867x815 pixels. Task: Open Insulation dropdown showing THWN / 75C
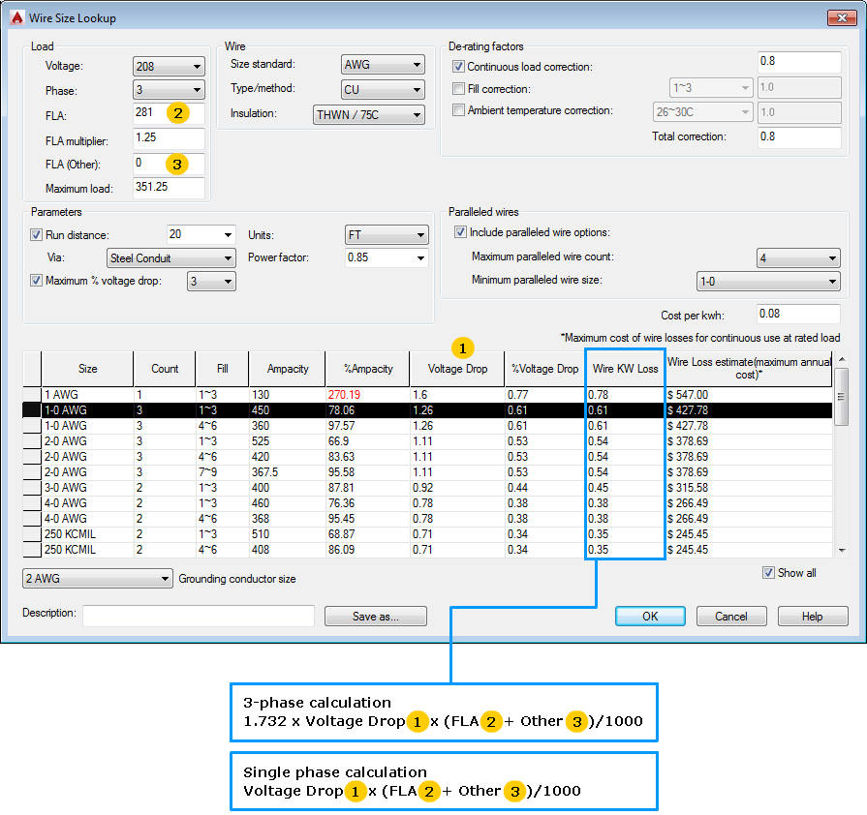coord(369,114)
